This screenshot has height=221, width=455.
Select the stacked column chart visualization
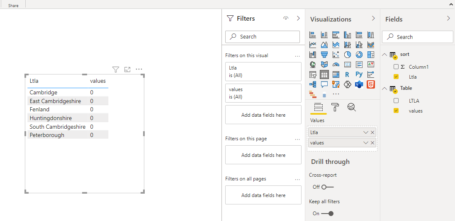[x=324, y=35]
